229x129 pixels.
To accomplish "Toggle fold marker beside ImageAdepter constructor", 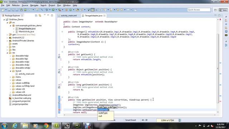I will point(62,42).
